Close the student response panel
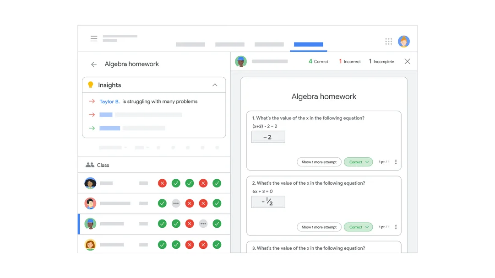This screenshot has height=278, width=495. [x=407, y=61]
